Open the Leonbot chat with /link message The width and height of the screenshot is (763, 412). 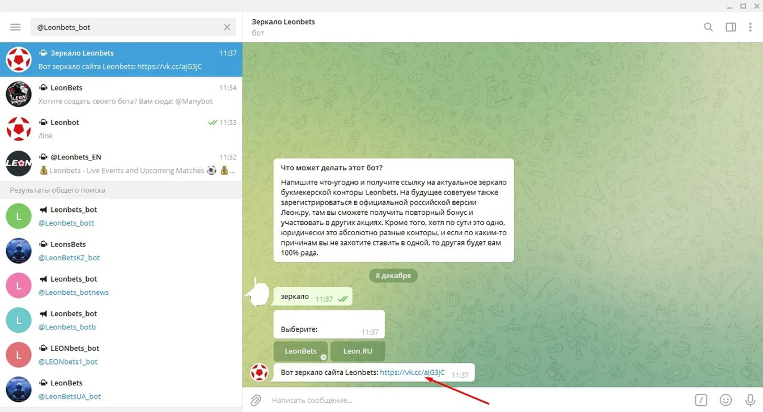pyautogui.click(x=121, y=129)
